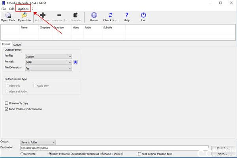
Task: Click the Chapters column header
Action: click(x=45, y=28)
